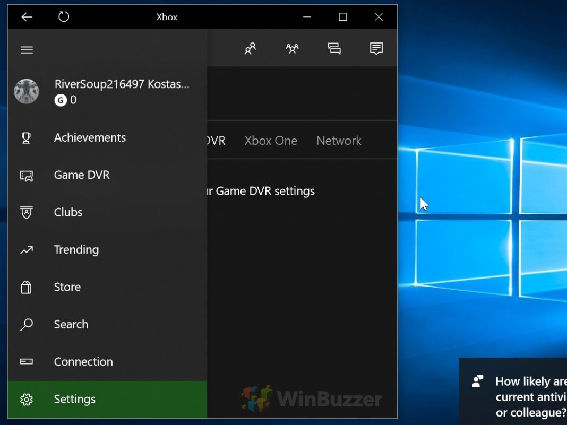Screen dimensions: 567x425
Task: Click the Game DVR settings link text
Action: (x=261, y=191)
